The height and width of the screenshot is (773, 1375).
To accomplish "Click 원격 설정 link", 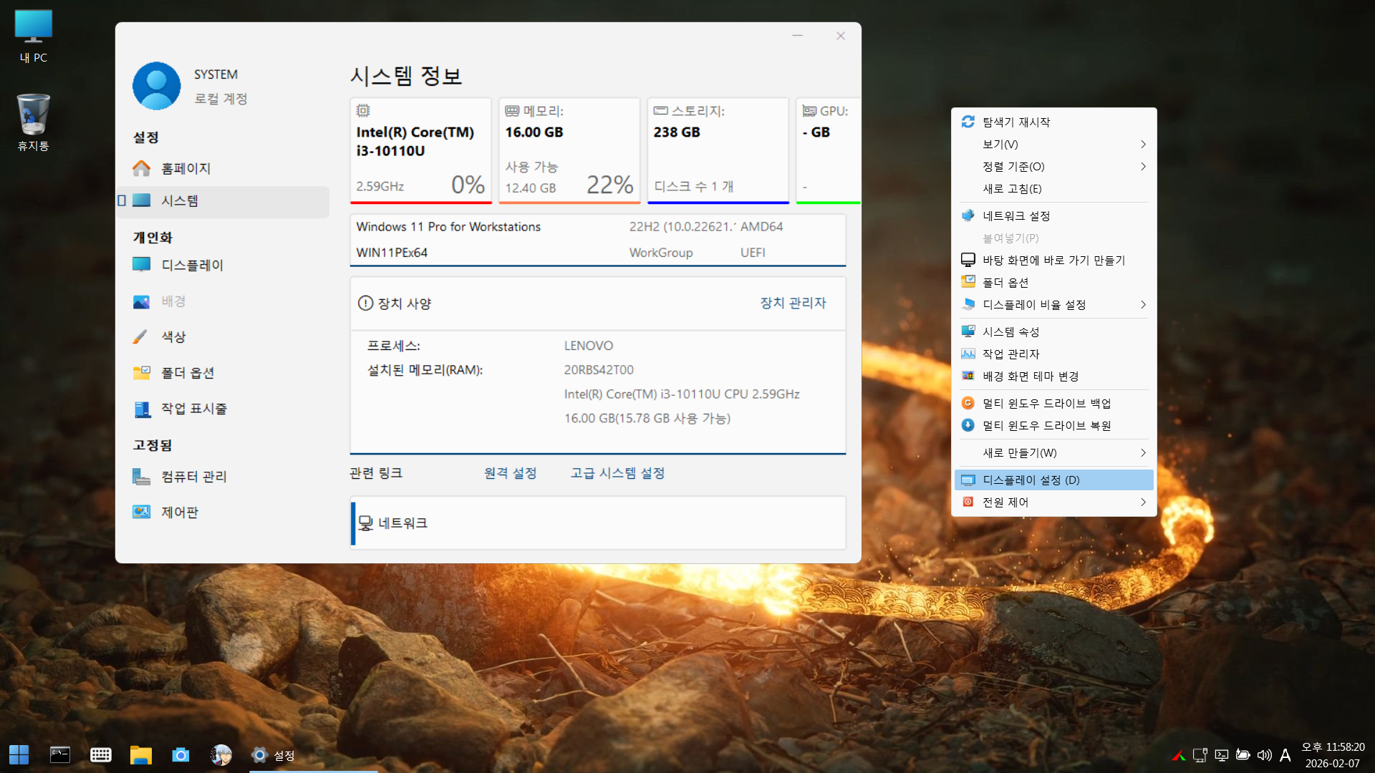I will point(510,473).
